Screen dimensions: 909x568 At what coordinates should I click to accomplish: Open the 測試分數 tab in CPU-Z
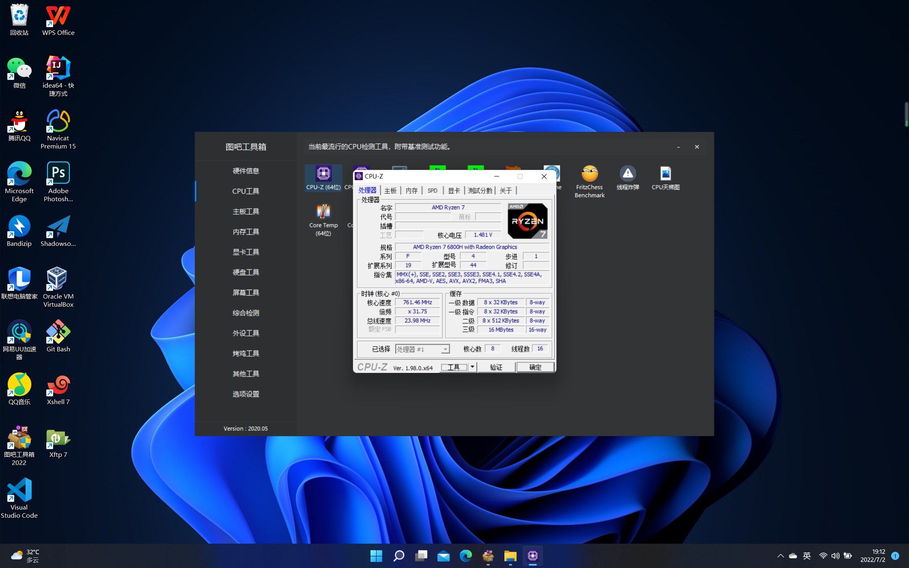pyautogui.click(x=480, y=191)
